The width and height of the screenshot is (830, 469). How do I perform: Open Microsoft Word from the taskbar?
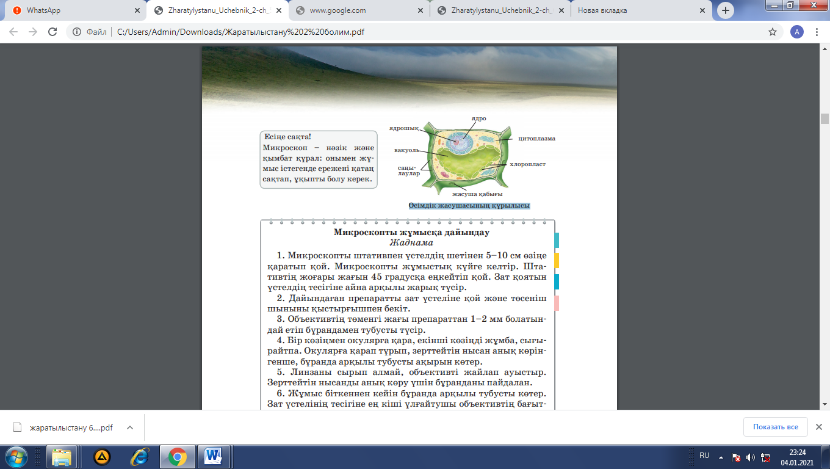214,456
